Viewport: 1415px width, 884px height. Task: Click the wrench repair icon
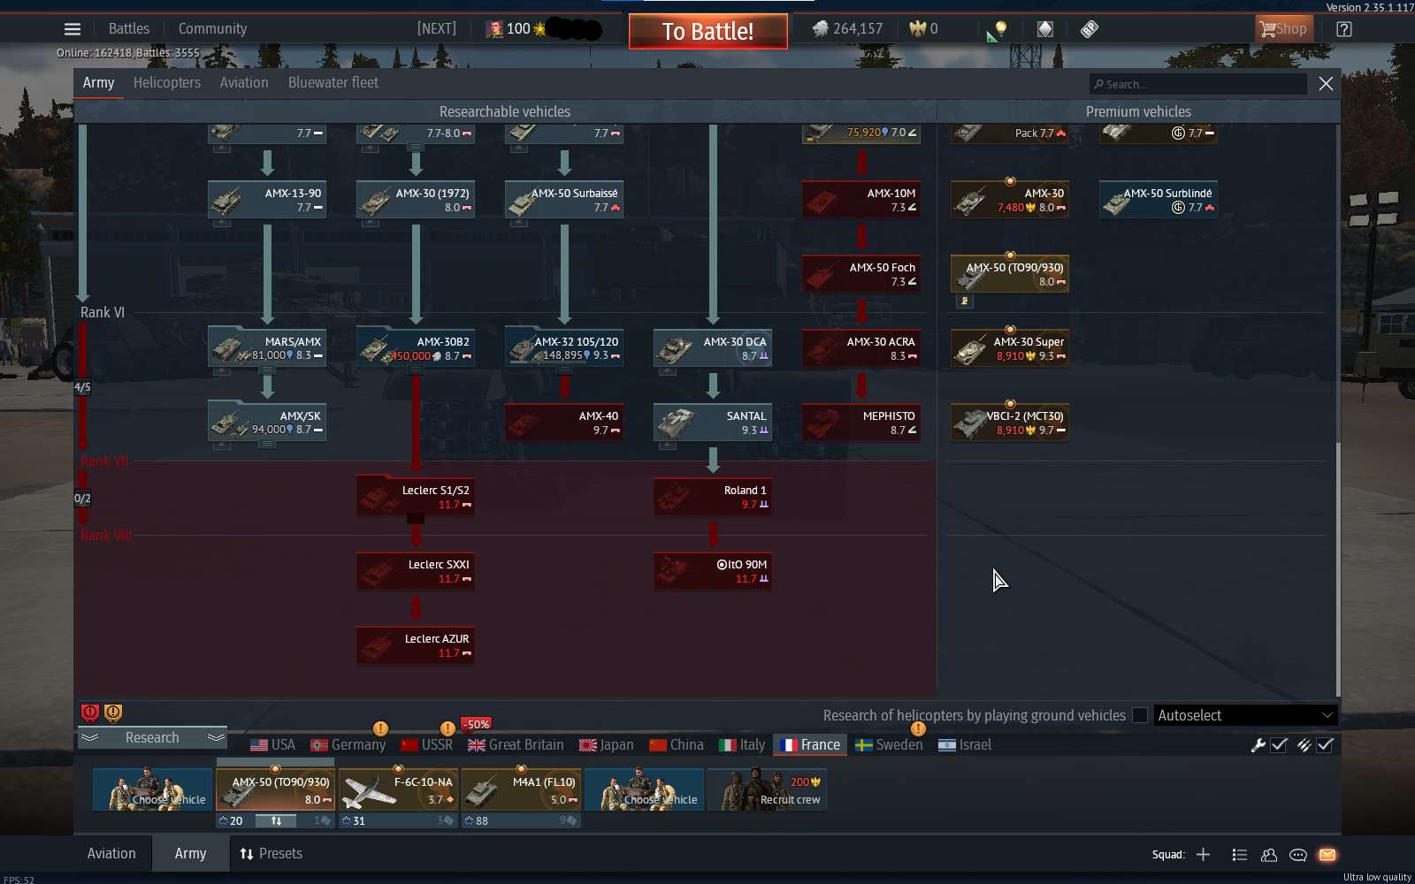click(1258, 745)
